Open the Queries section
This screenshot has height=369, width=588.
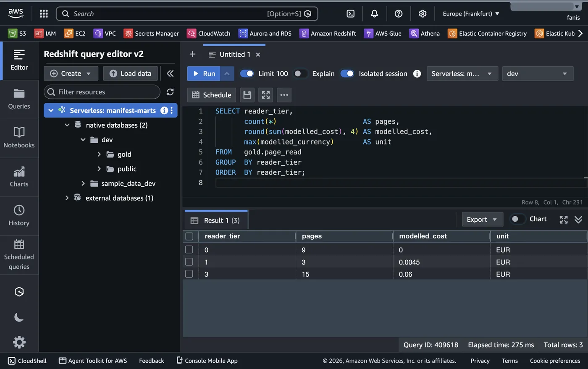(x=19, y=99)
